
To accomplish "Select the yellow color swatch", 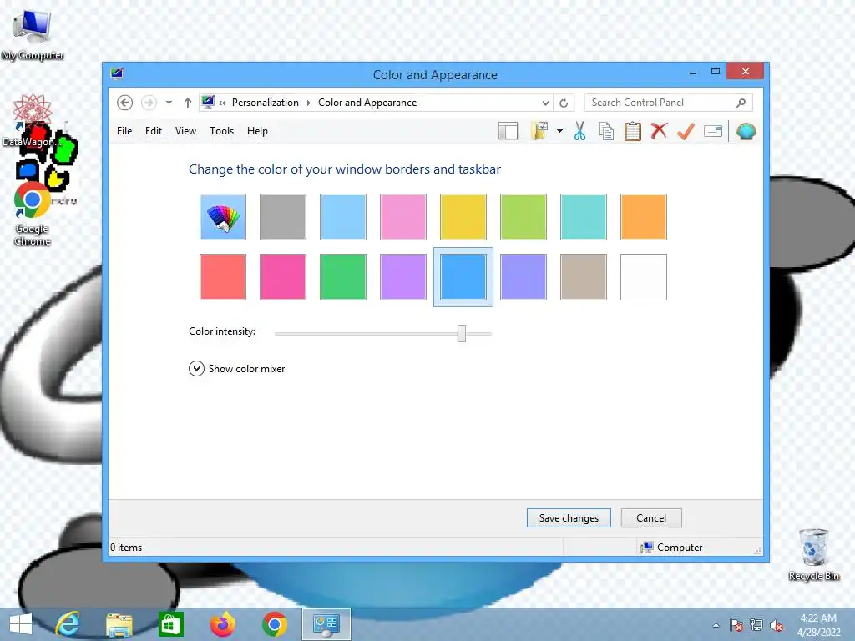I will (463, 217).
